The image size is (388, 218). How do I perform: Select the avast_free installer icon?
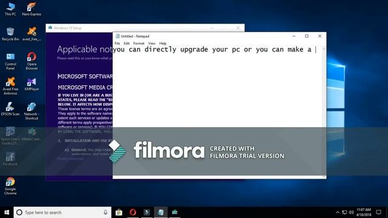32,34
